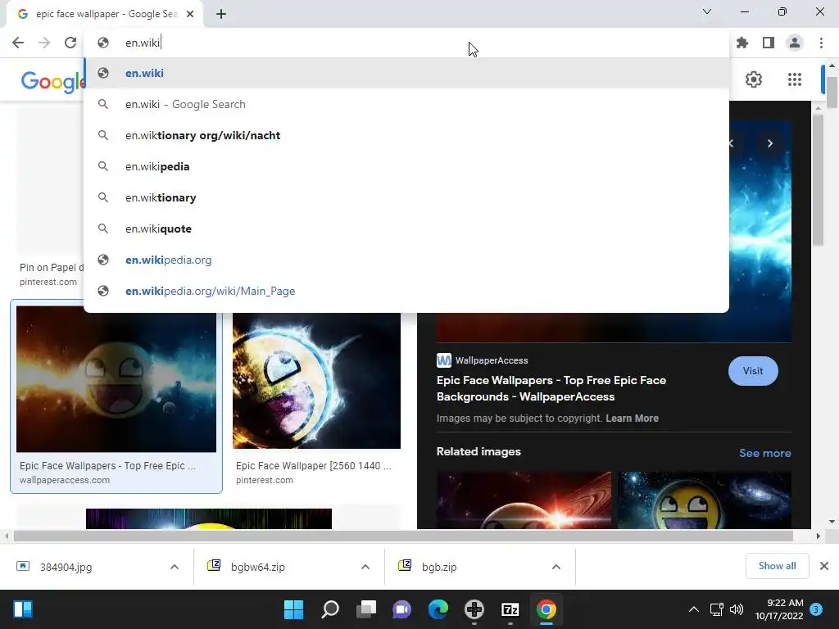Launch Microsoft Edge from taskbar

pyautogui.click(x=438, y=609)
